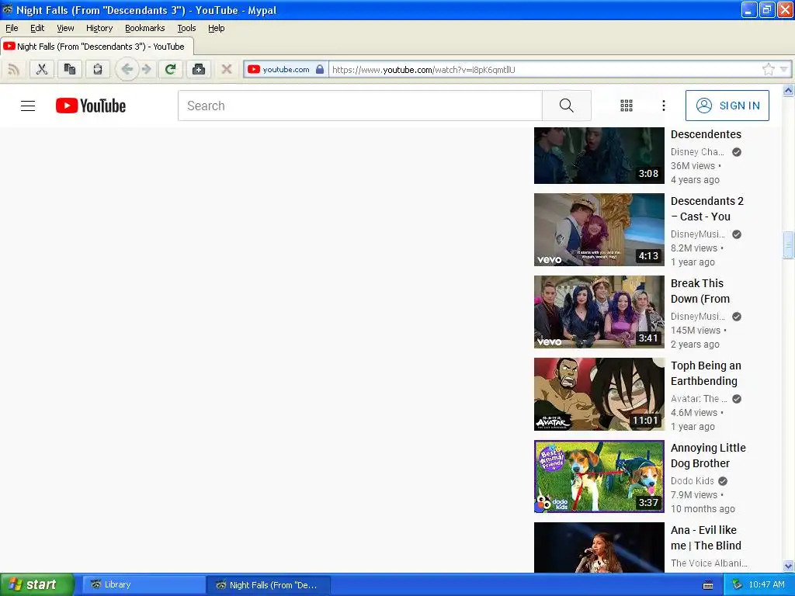The width and height of the screenshot is (795, 596).
Task: Open the Toph Earthbending thumbnail 11:01
Action: [599, 394]
